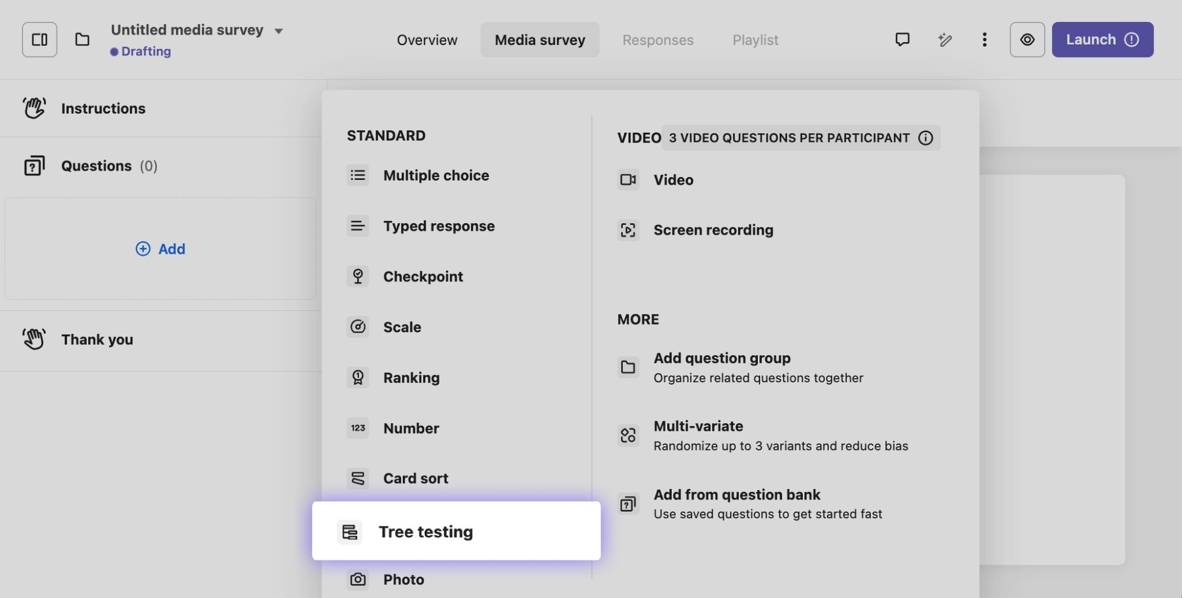Click Add to insert a question
Screen dimensions: 1182x598
(x=160, y=249)
